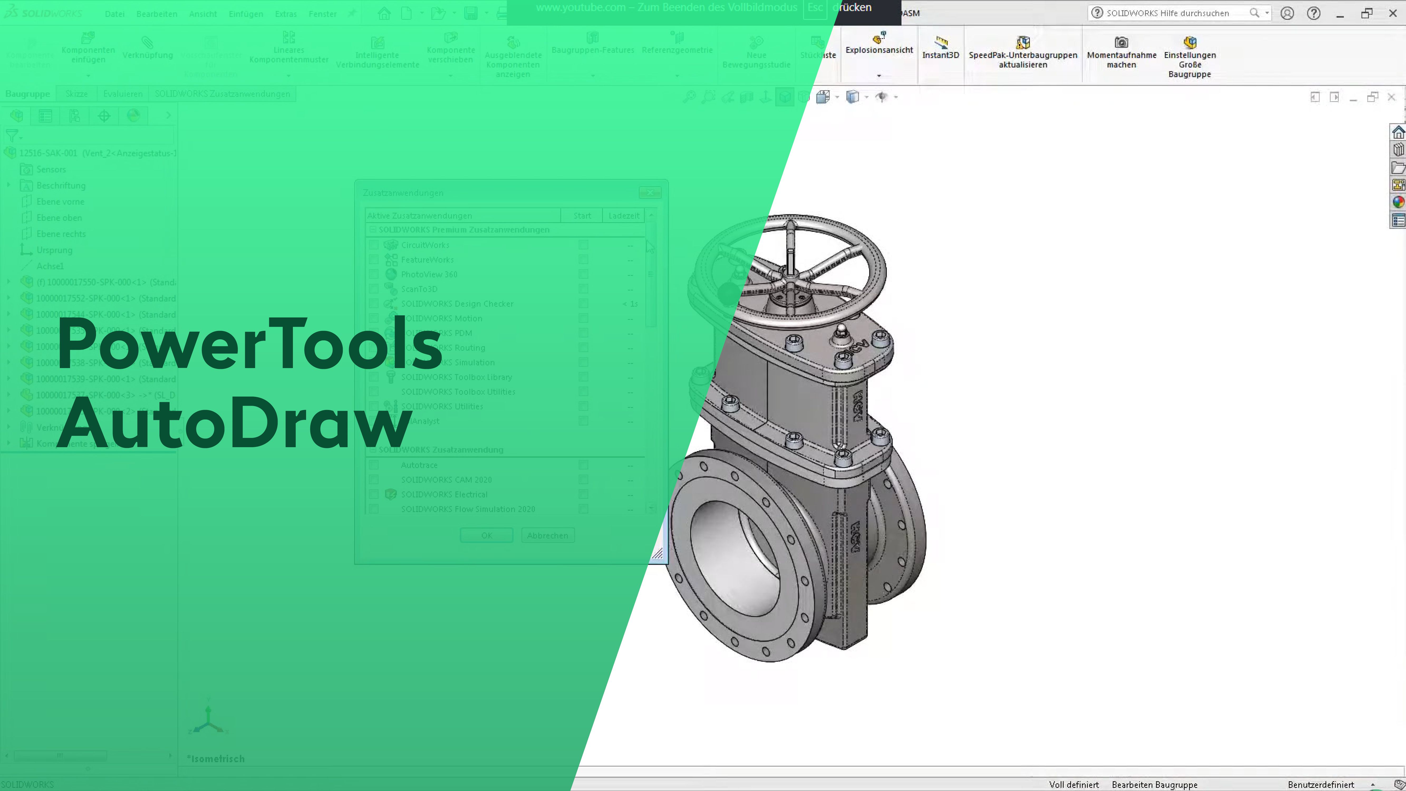
Task: Expand the Beschriftung tree node
Action: point(8,185)
